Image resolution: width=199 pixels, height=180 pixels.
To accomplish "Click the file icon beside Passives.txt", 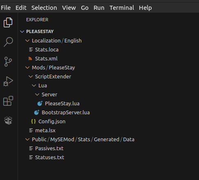I will tap(31, 149).
